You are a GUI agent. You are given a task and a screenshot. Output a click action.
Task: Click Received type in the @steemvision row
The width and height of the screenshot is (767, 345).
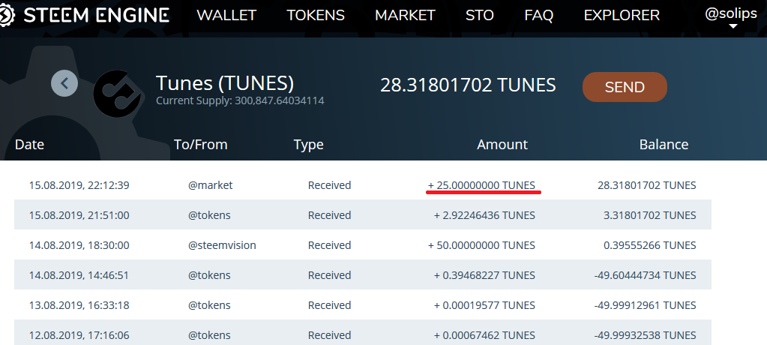330,245
